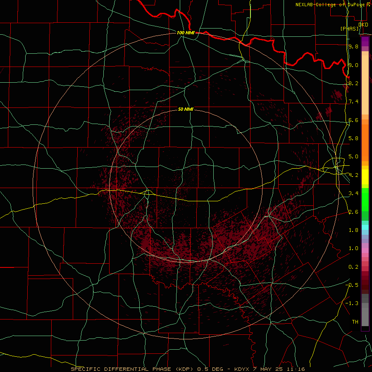
Task: Click the 1.8 value on the scale
Action: 353,230
